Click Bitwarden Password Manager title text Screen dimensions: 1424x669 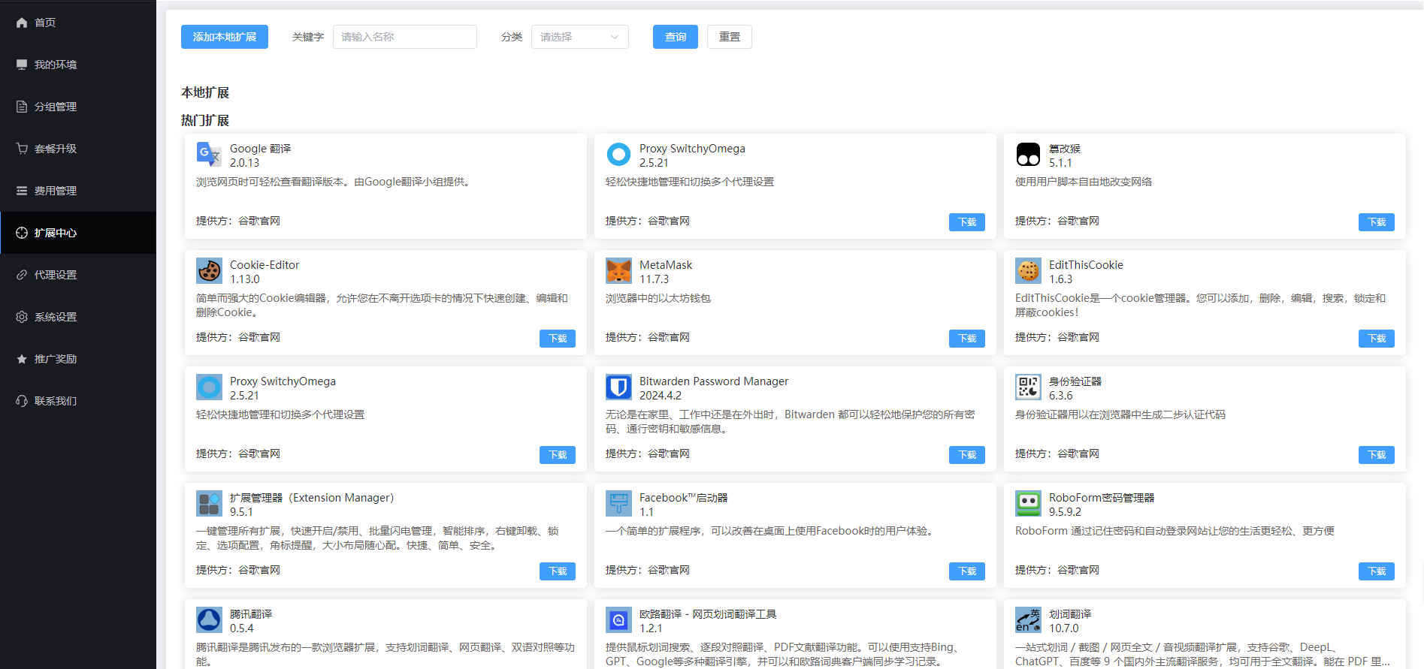[x=714, y=381]
